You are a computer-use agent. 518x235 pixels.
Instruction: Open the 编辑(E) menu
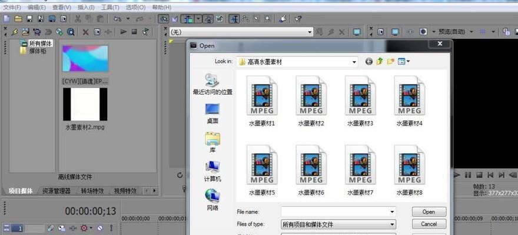coord(36,7)
